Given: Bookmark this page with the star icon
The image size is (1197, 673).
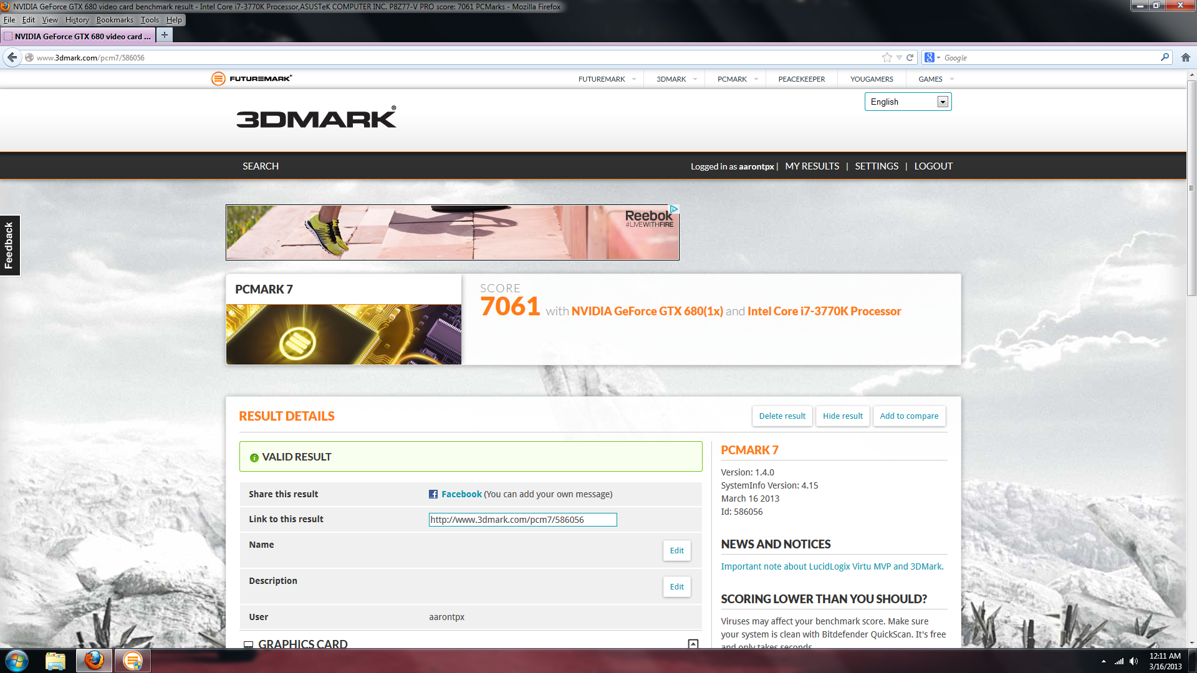Looking at the screenshot, I should click(x=887, y=57).
